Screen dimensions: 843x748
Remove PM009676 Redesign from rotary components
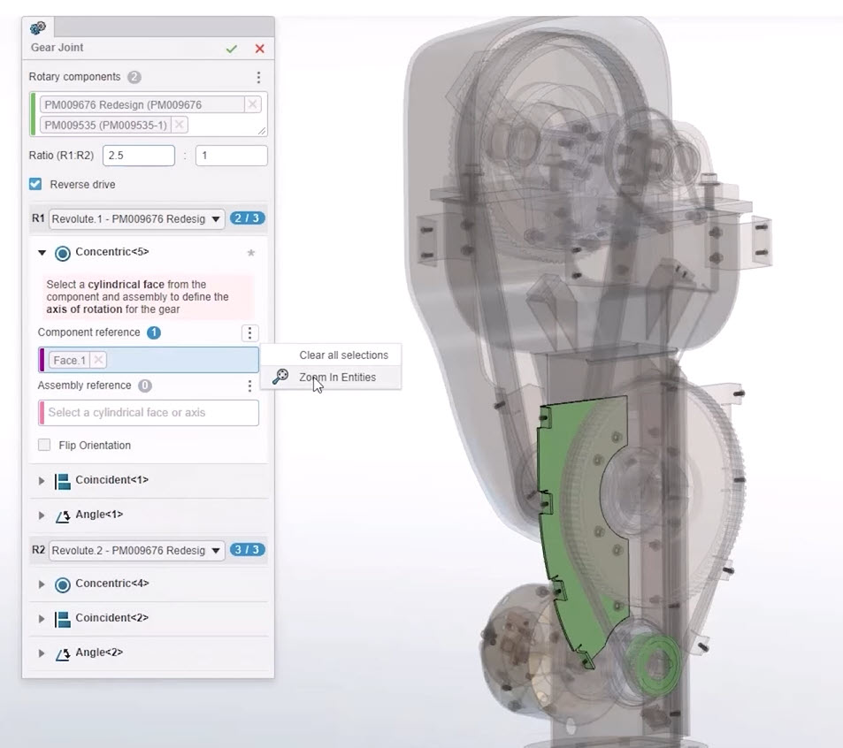253,104
